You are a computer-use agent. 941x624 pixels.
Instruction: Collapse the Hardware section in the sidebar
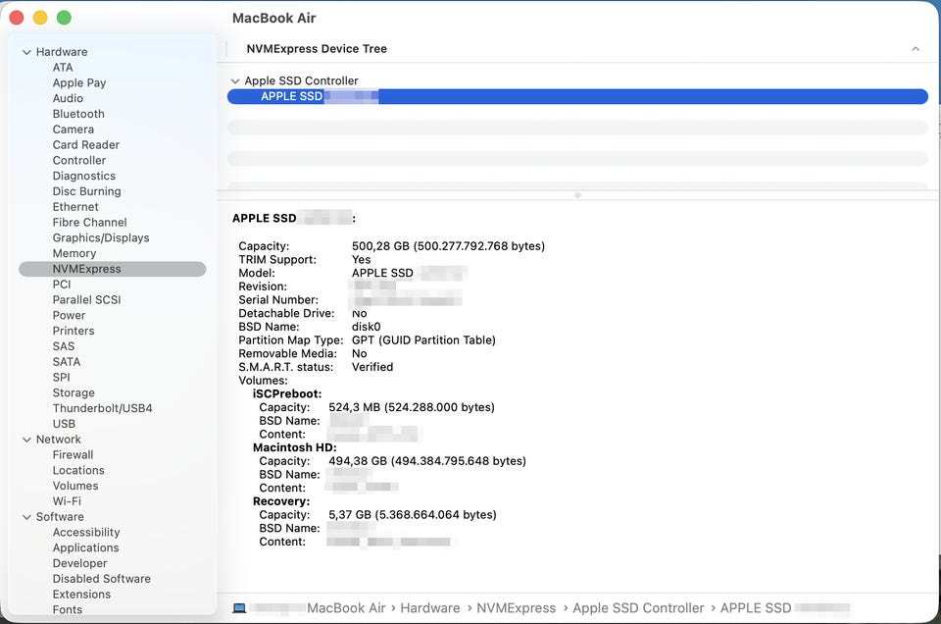pyautogui.click(x=26, y=52)
